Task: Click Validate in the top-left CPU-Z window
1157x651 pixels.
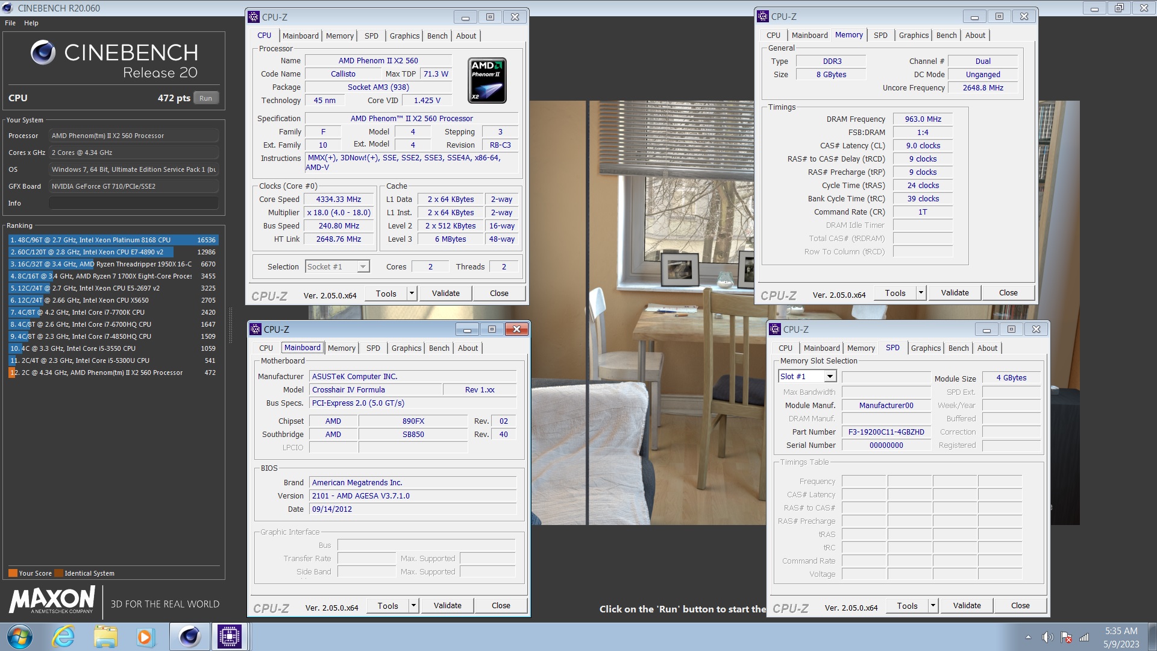Action: 445,294
